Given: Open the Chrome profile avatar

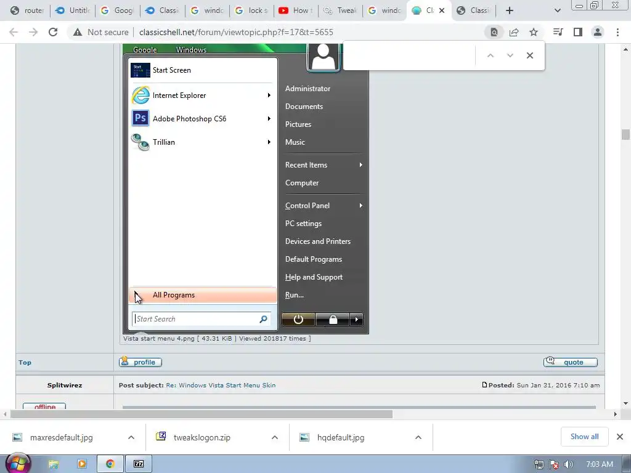Looking at the screenshot, I should [x=598, y=32].
